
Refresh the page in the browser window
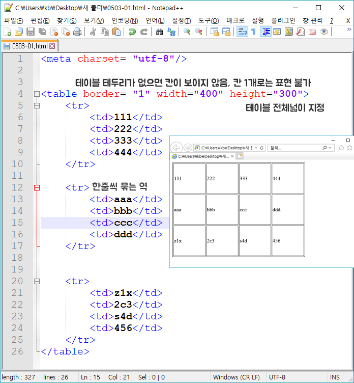[261, 148]
